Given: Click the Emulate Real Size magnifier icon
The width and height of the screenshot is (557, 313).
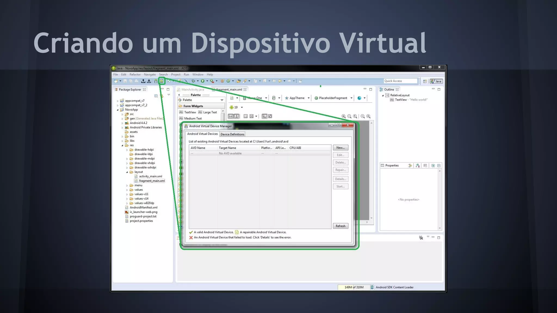Looking at the screenshot, I should (344, 116).
